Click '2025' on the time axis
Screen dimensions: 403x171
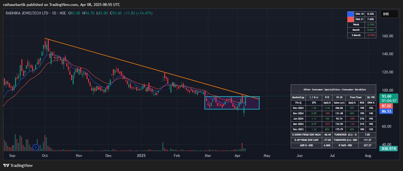pyautogui.click(x=141, y=156)
